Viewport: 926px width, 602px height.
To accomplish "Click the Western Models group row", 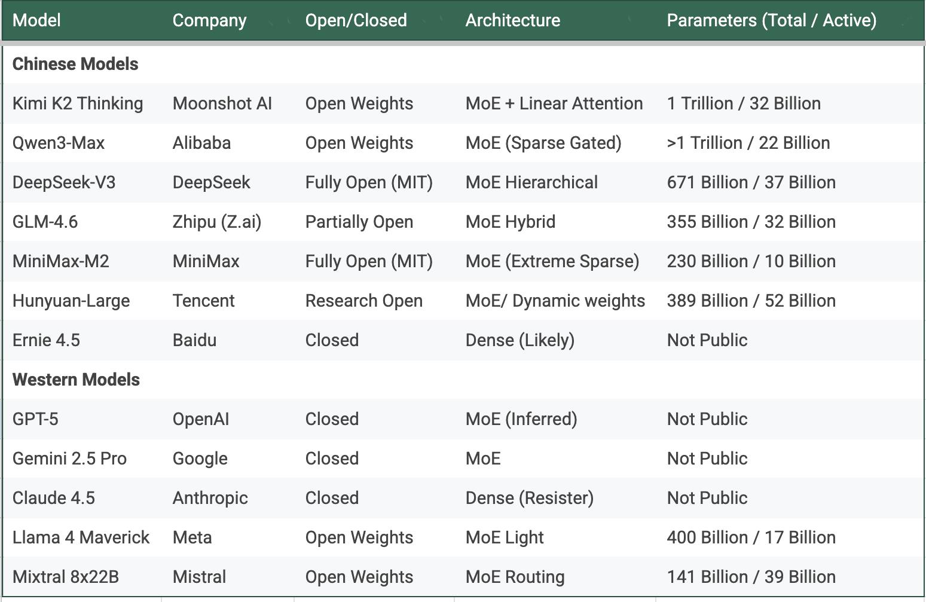I will click(76, 380).
